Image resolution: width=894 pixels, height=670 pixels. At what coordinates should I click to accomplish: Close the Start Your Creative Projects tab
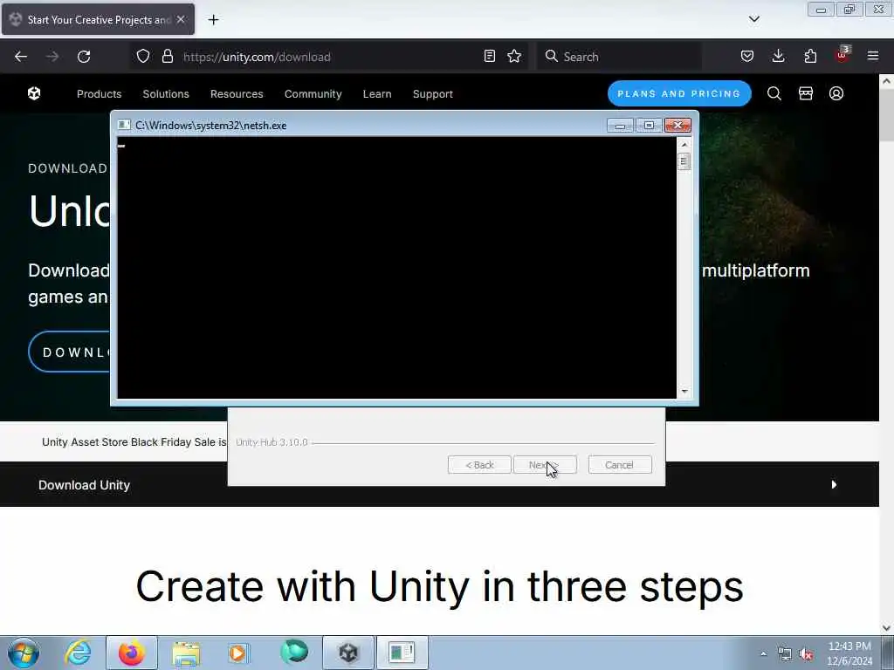[181, 19]
